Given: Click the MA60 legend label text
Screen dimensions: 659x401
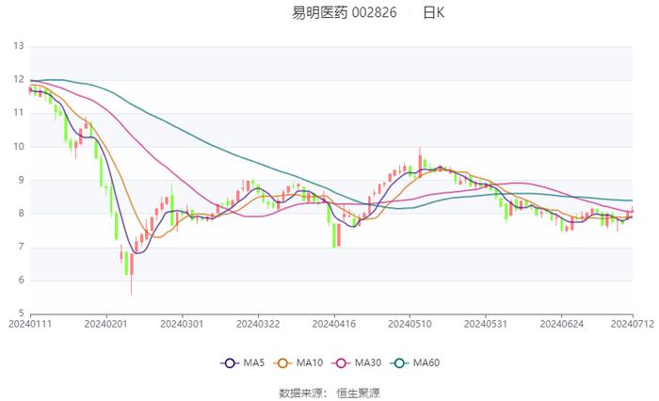Looking at the screenshot, I should click(426, 362).
